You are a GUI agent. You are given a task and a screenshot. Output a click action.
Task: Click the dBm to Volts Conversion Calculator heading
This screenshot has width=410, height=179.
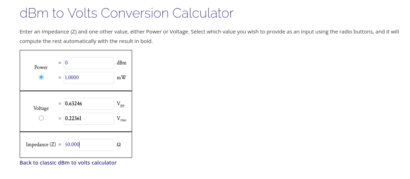point(126,13)
